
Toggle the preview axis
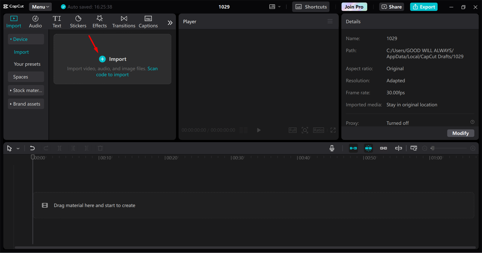398,148
